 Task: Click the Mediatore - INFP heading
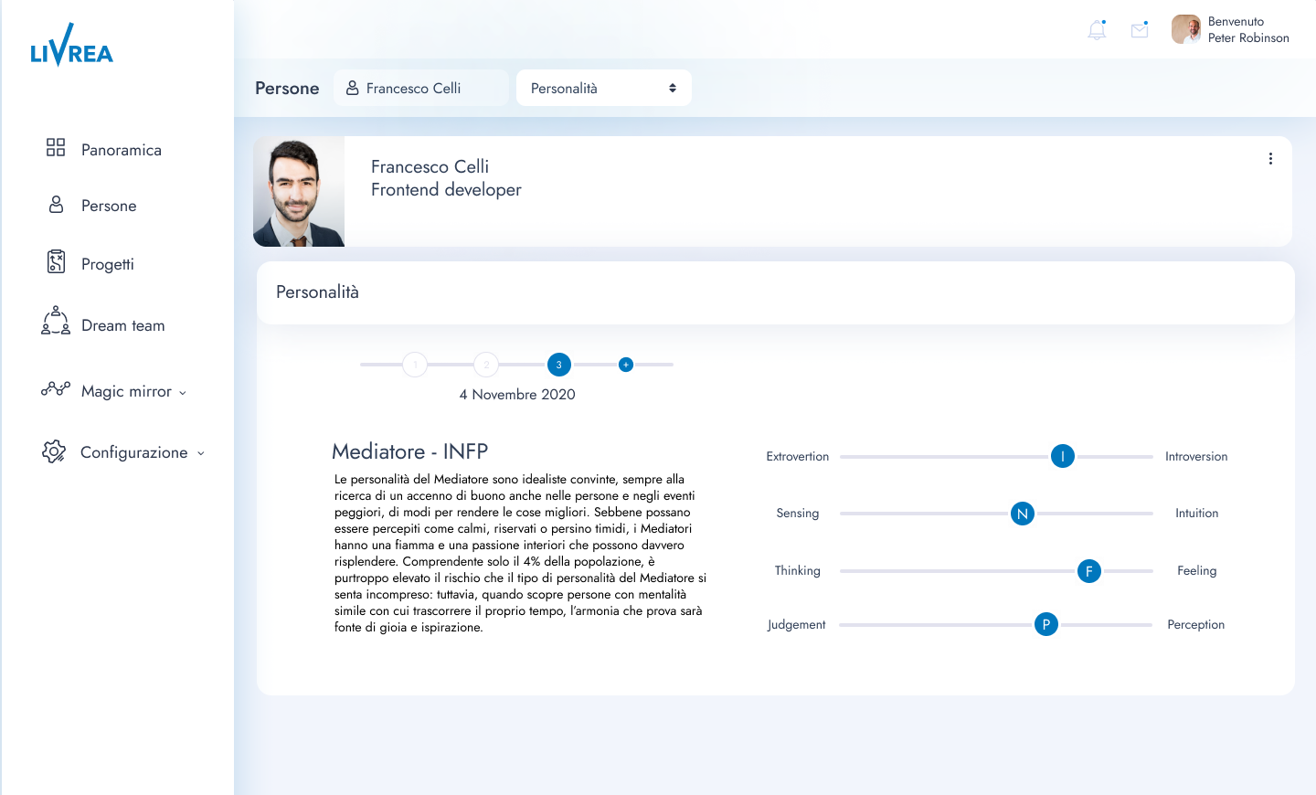(x=409, y=451)
